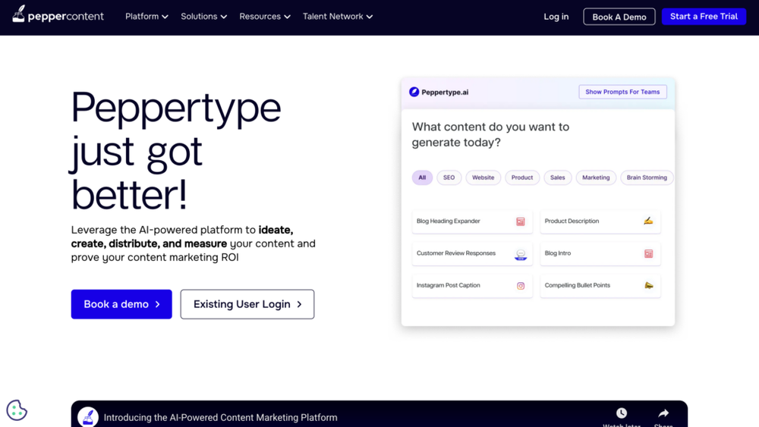Image resolution: width=759 pixels, height=427 pixels.
Task: Click the video title Introducing the AI-Powered Content Marketing Platform
Action: 220,417
